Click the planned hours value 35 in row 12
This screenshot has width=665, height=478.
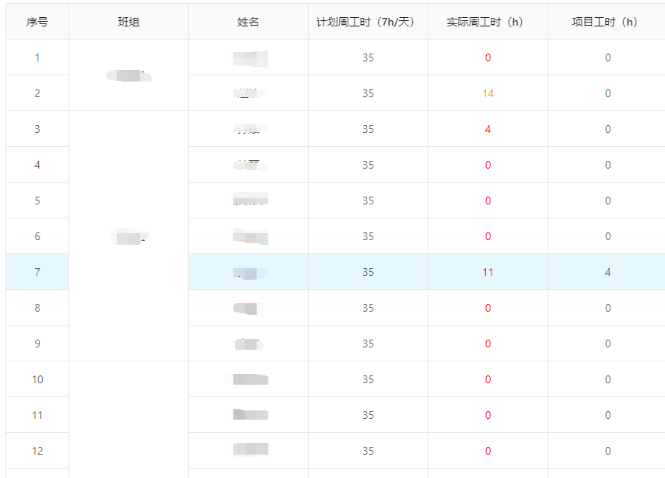point(367,450)
